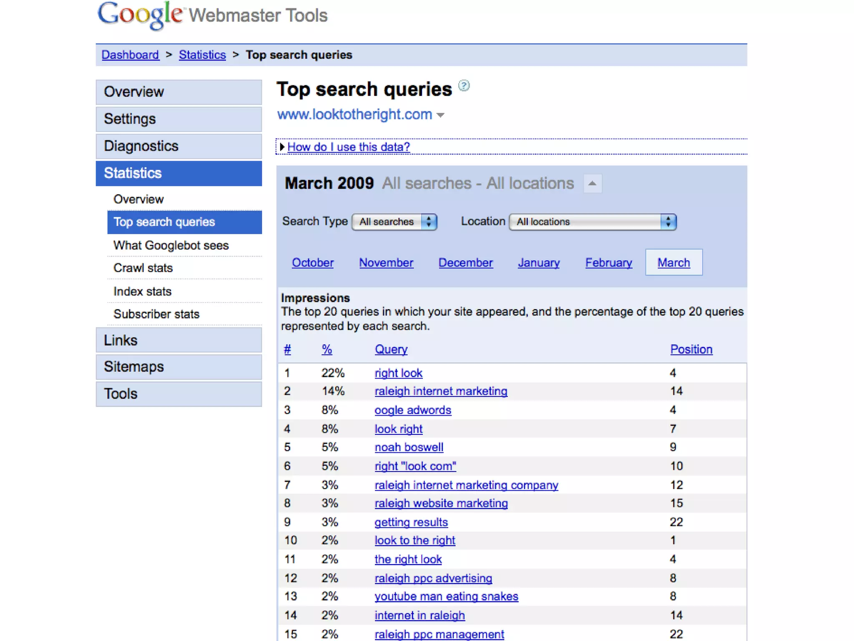
Task: Sort the table by Position column
Action: point(691,349)
